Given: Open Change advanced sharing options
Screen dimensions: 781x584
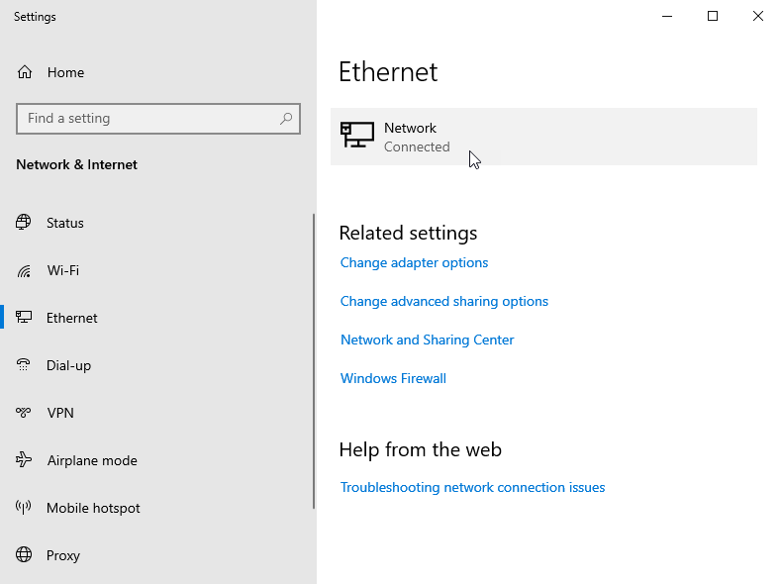Looking at the screenshot, I should [444, 301].
